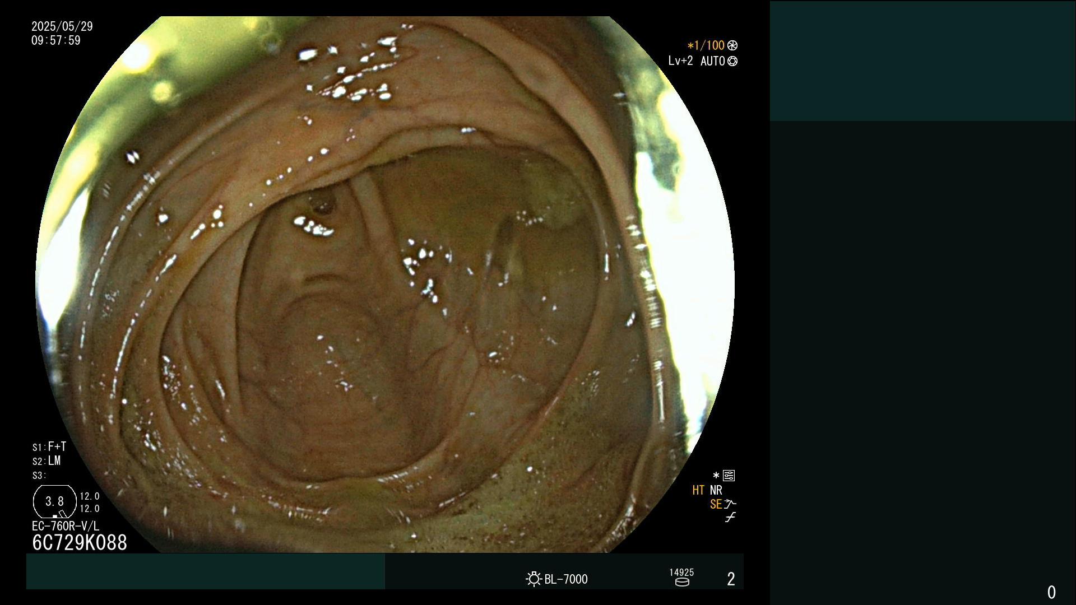Click the BL-7000 light source label
1076x605 pixels.
point(566,579)
